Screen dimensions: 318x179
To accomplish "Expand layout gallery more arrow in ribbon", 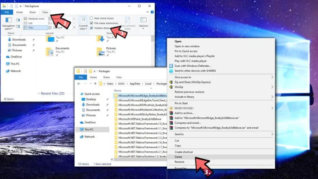I will (74, 27).
